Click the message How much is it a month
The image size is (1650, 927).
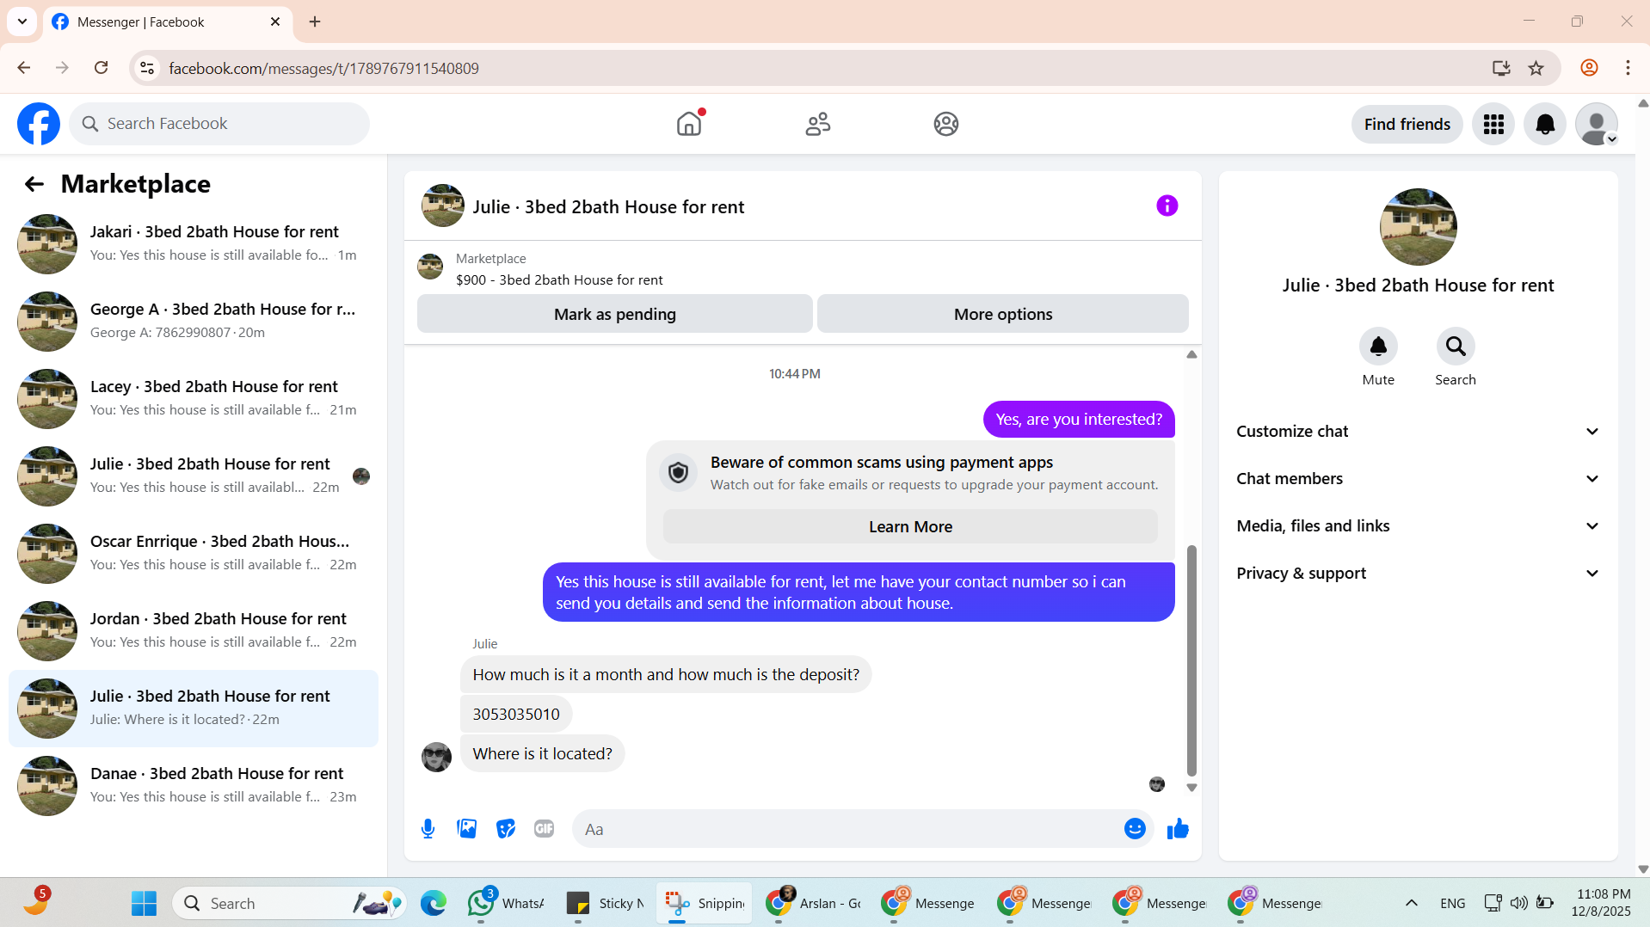(x=666, y=675)
